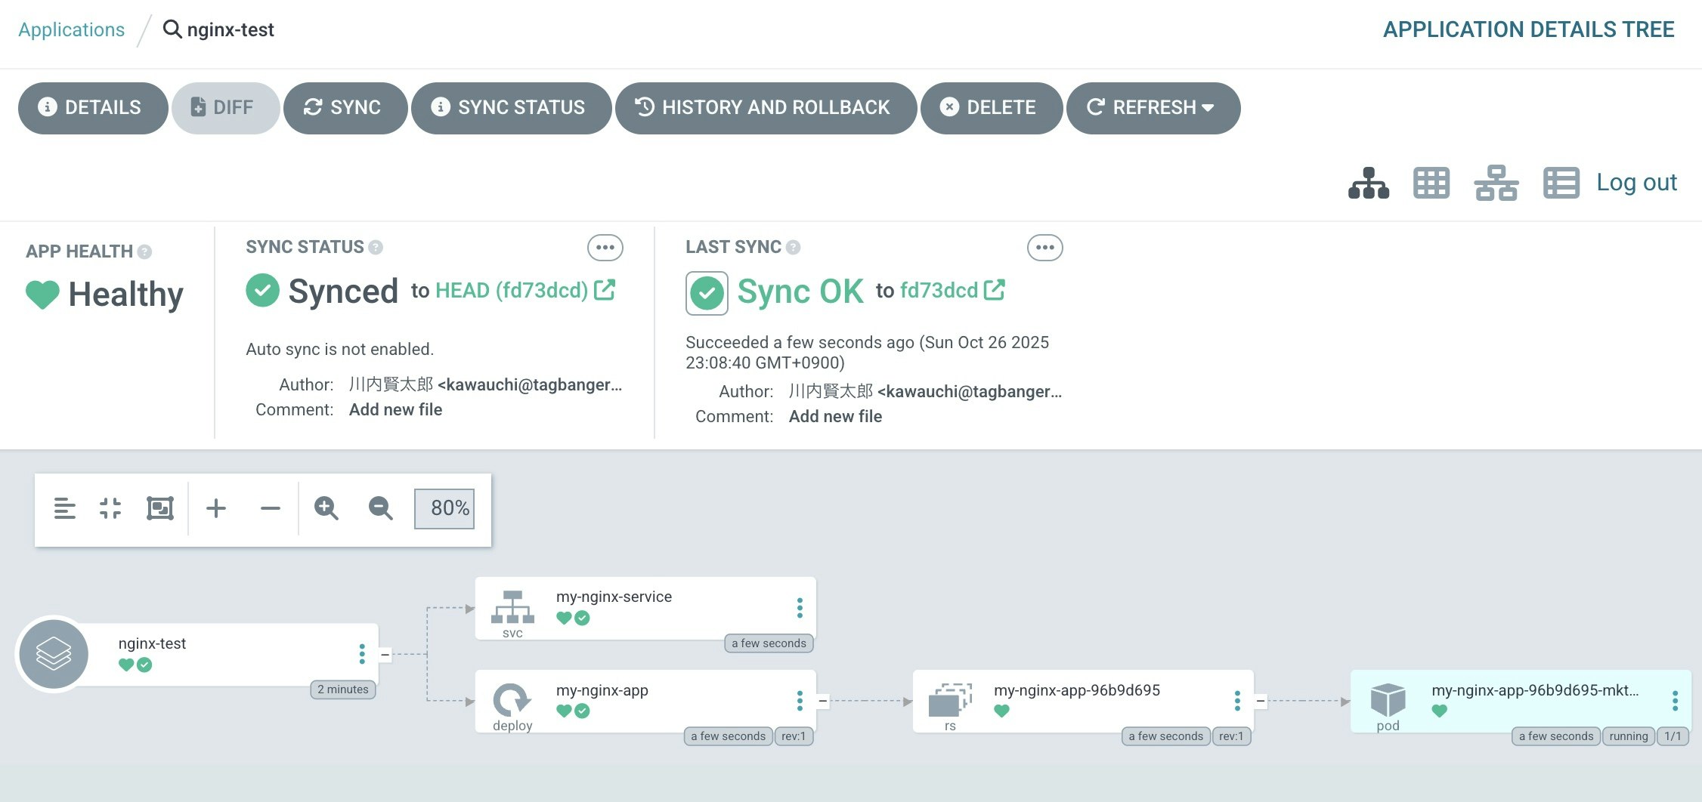The height and width of the screenshot is (802, 1702).
Task: Click the nginx-test search icon
Action: [x=172, y=29]
